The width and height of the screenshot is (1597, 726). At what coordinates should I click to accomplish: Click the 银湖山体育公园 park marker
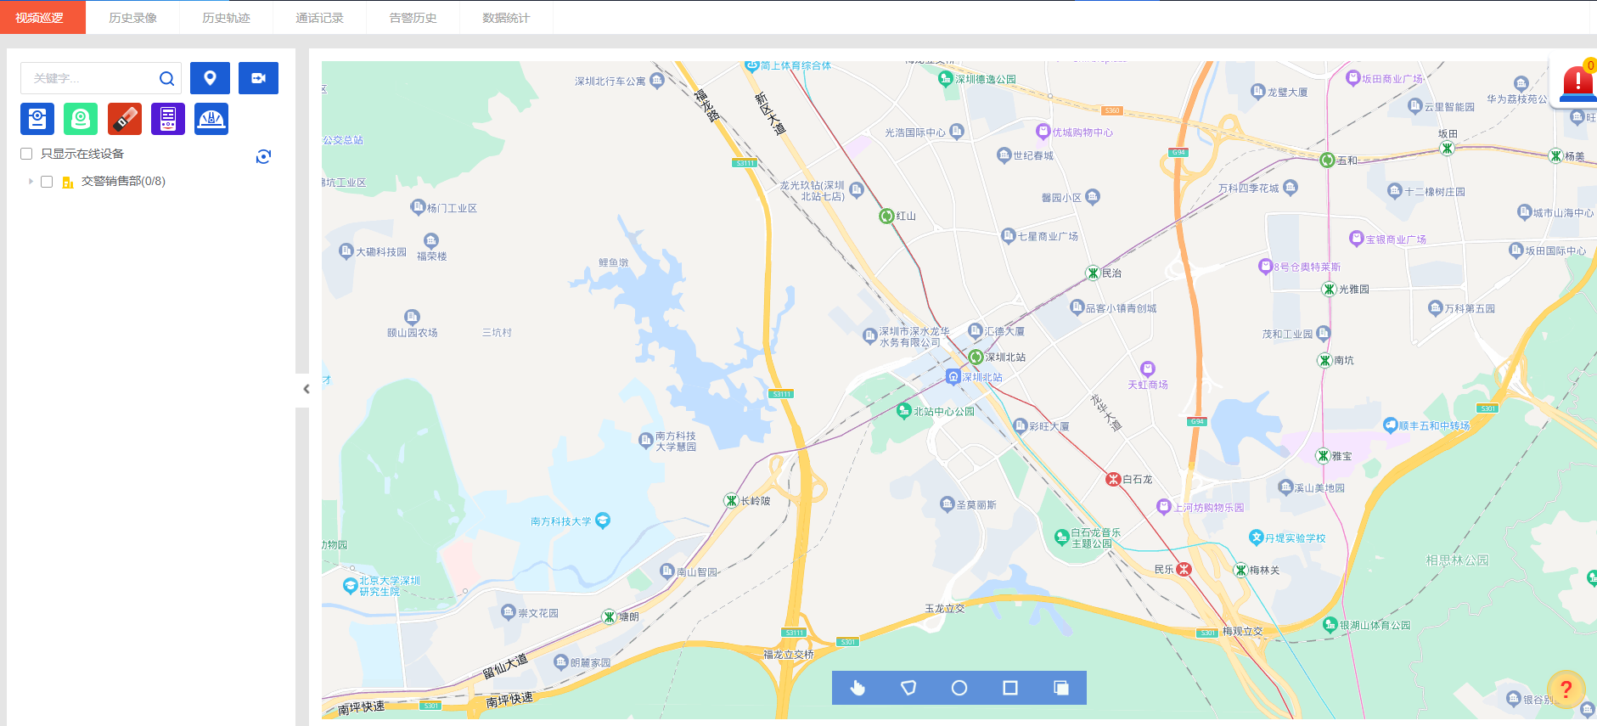(1330, 625)
